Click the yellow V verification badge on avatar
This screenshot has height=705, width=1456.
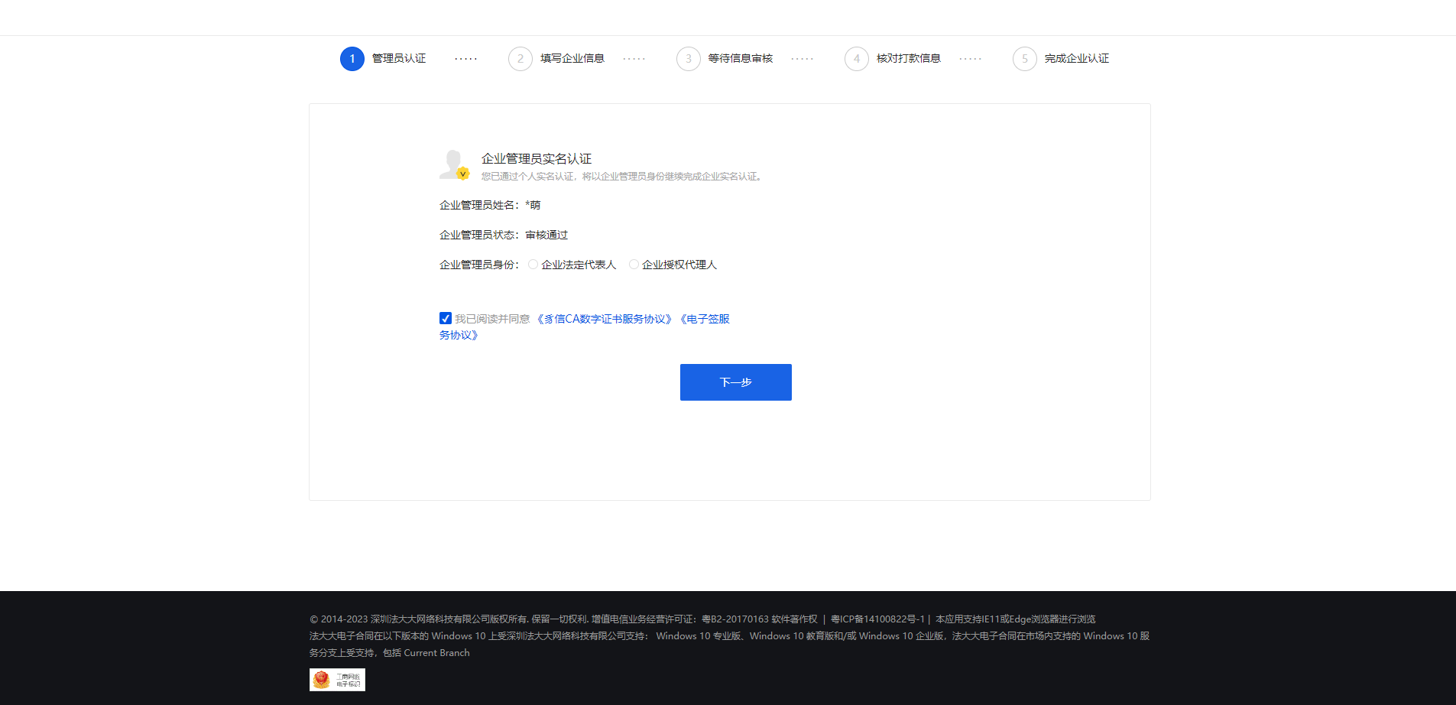click(x=462, y=174)
